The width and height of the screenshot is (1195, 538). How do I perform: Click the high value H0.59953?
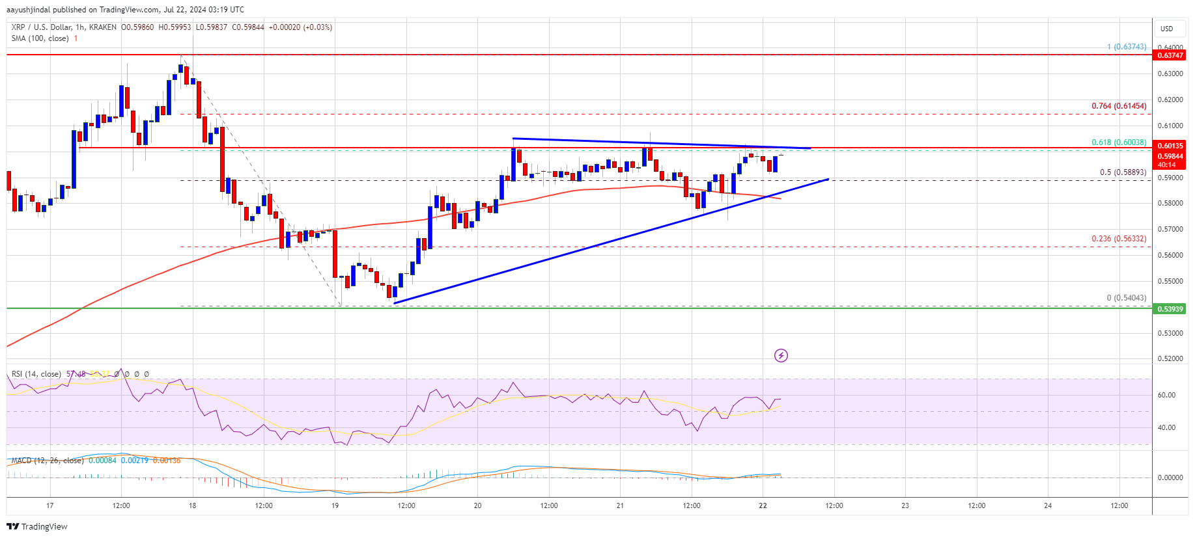(175, 27)
